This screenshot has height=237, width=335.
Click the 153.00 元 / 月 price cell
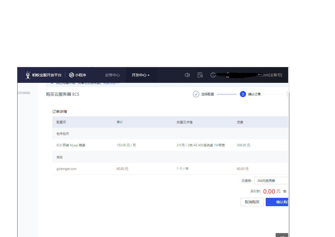[126, 145]
